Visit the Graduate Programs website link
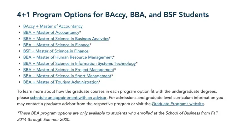The height and width of the screenshot is (124, 227). tap(178, 104)
